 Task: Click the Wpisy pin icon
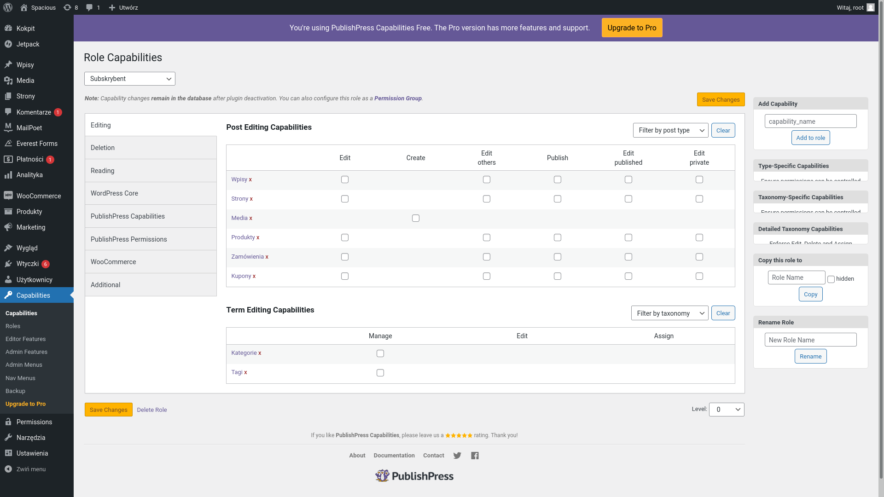tap(8, 65)
